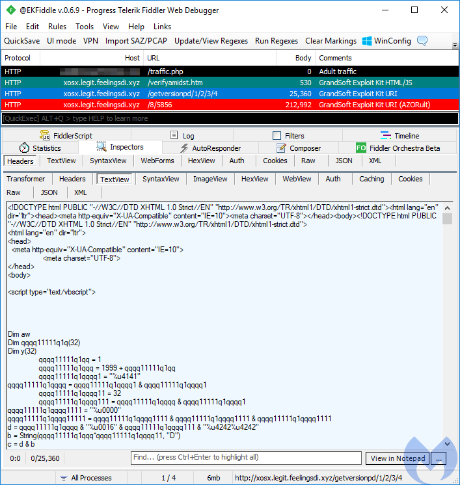Switch to the Timeline tab
This screenshot has height=485, width=460.
(399, 135)
